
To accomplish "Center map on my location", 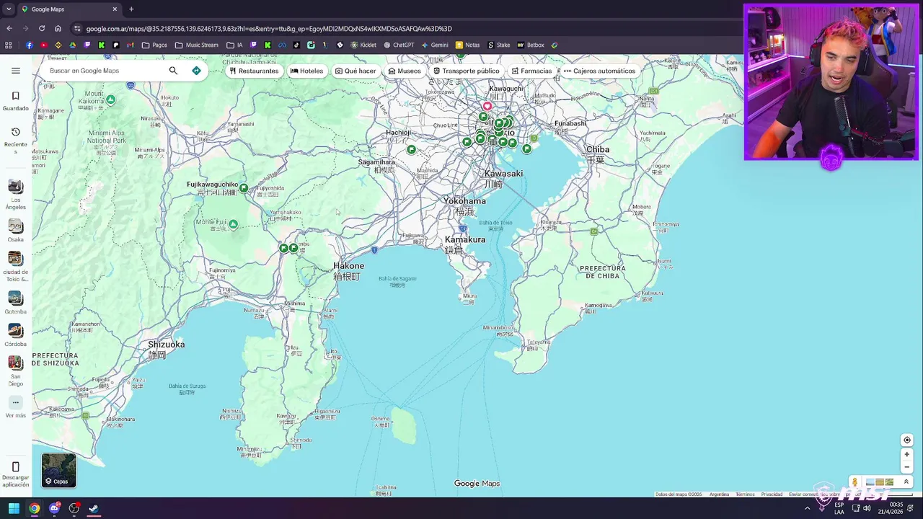I will coord(907,440).
